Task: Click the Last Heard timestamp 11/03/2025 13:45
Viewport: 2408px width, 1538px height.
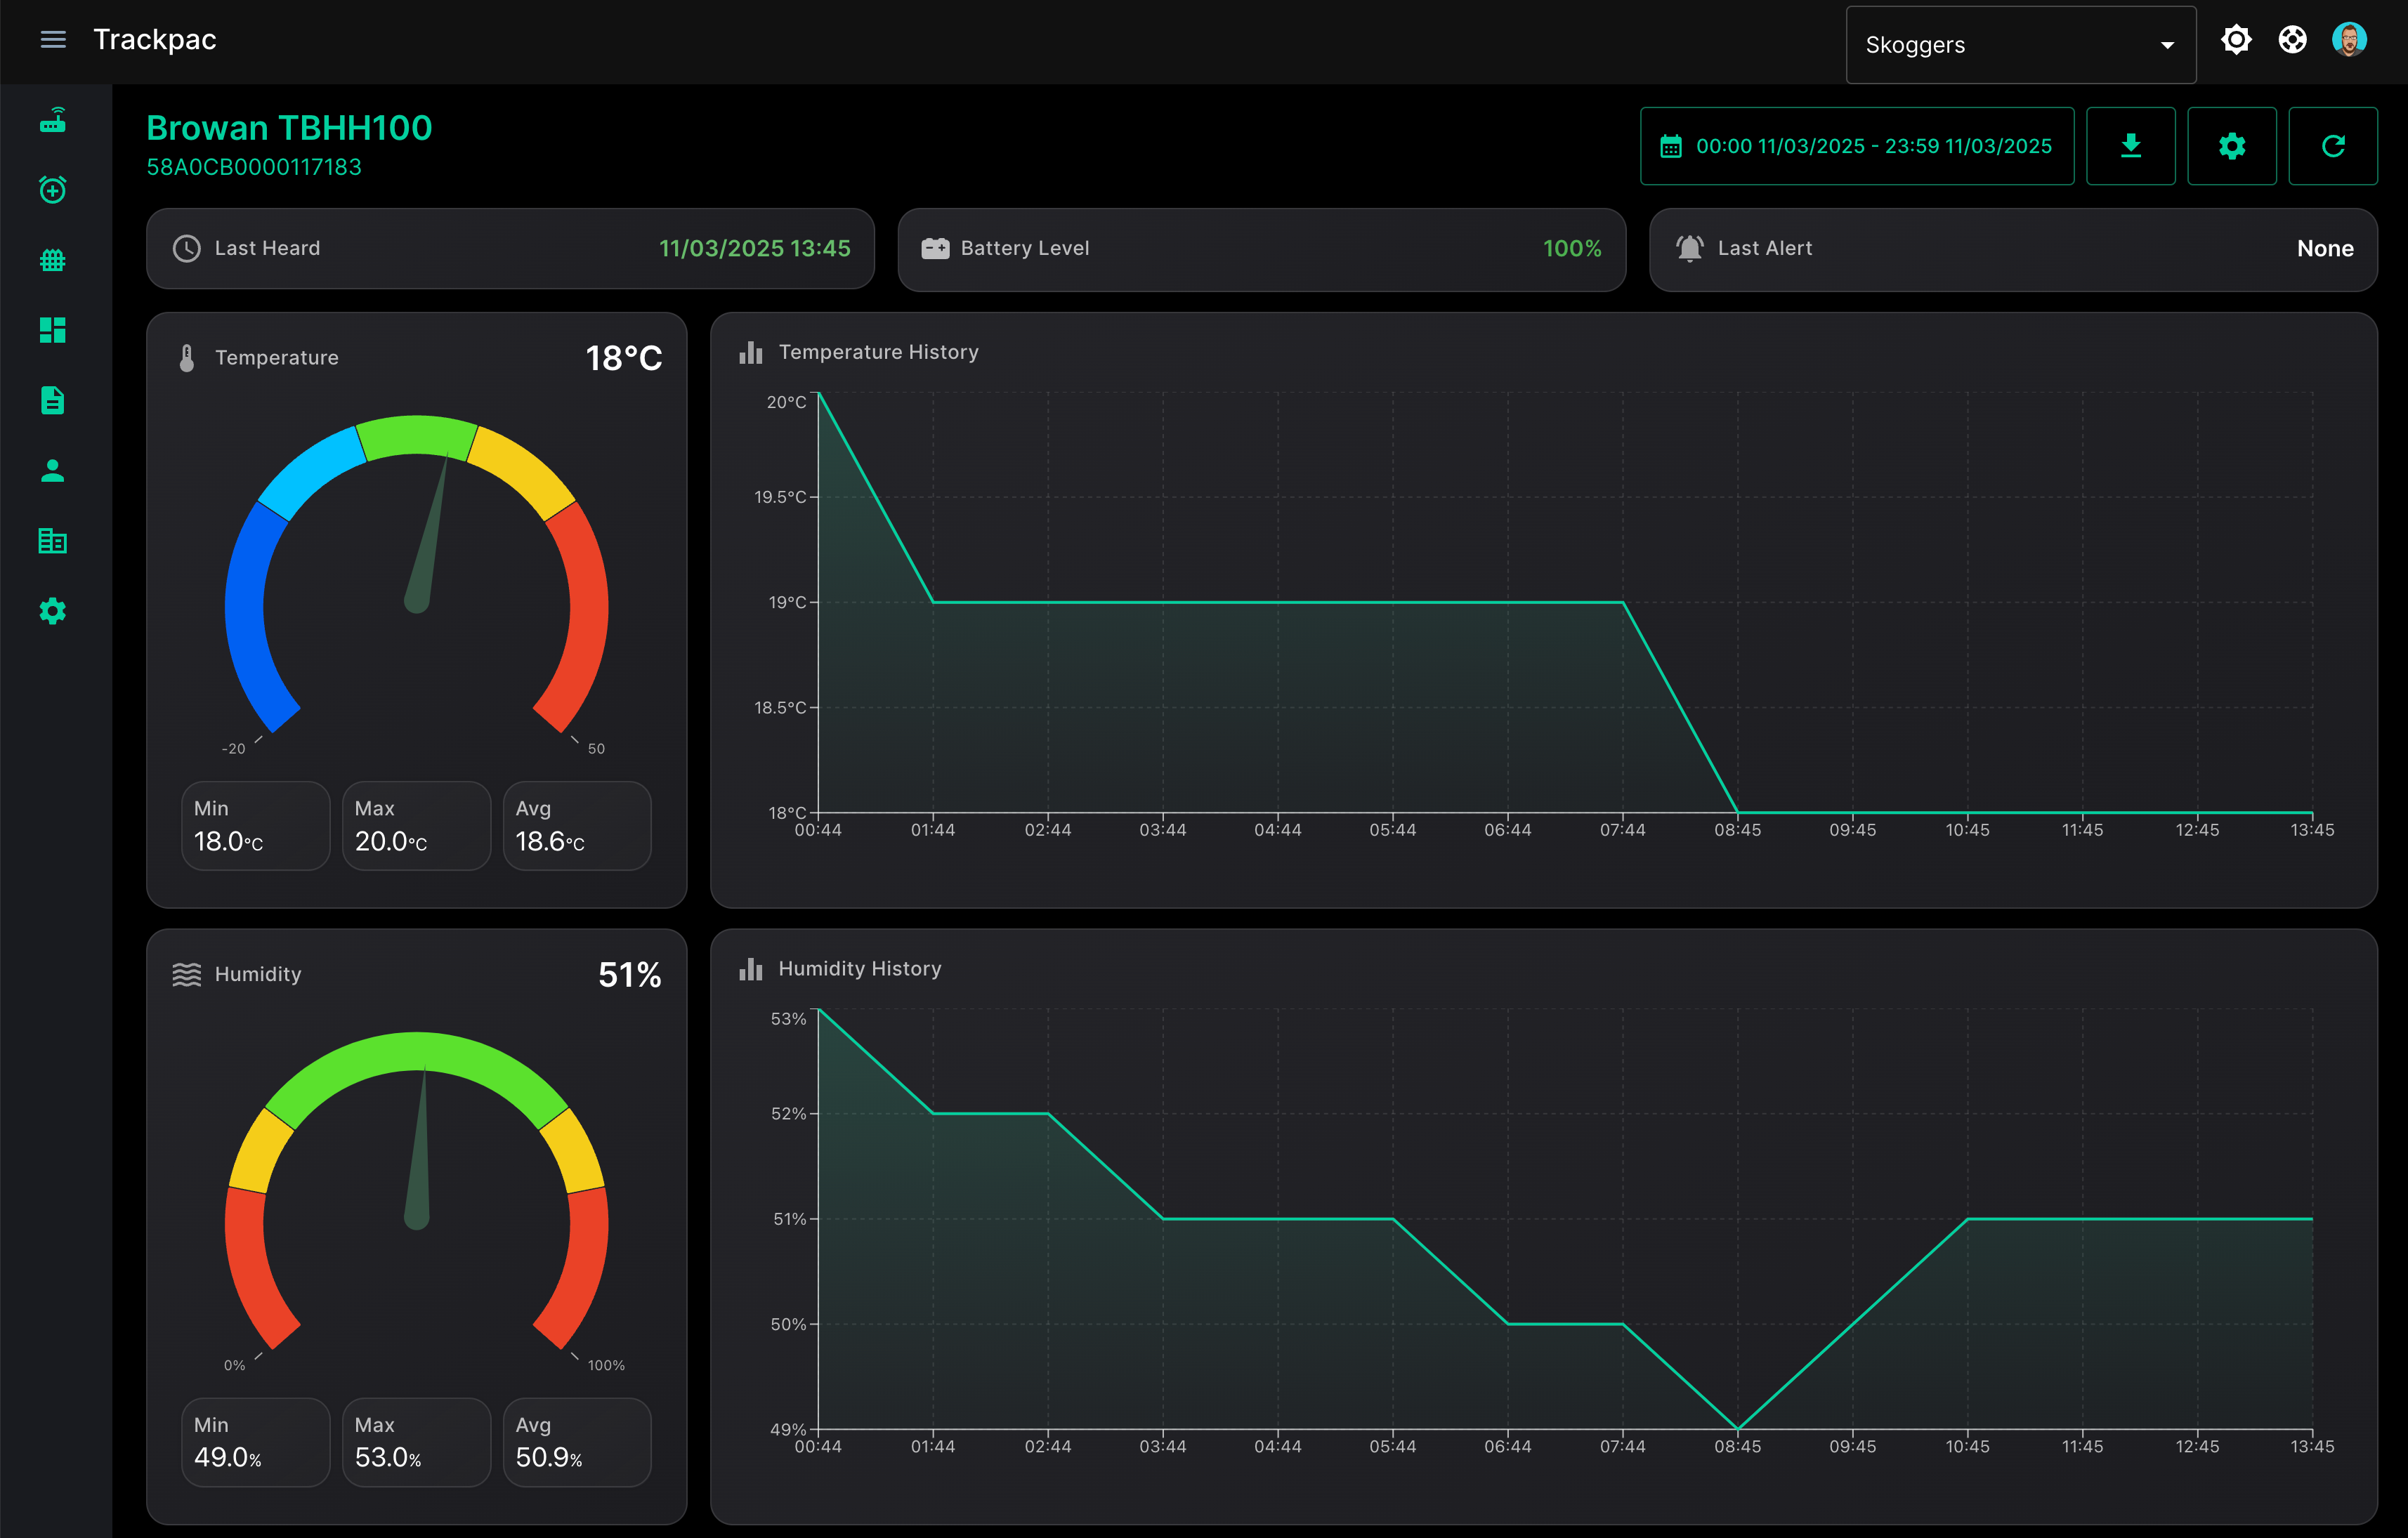Action: (754, 248)
